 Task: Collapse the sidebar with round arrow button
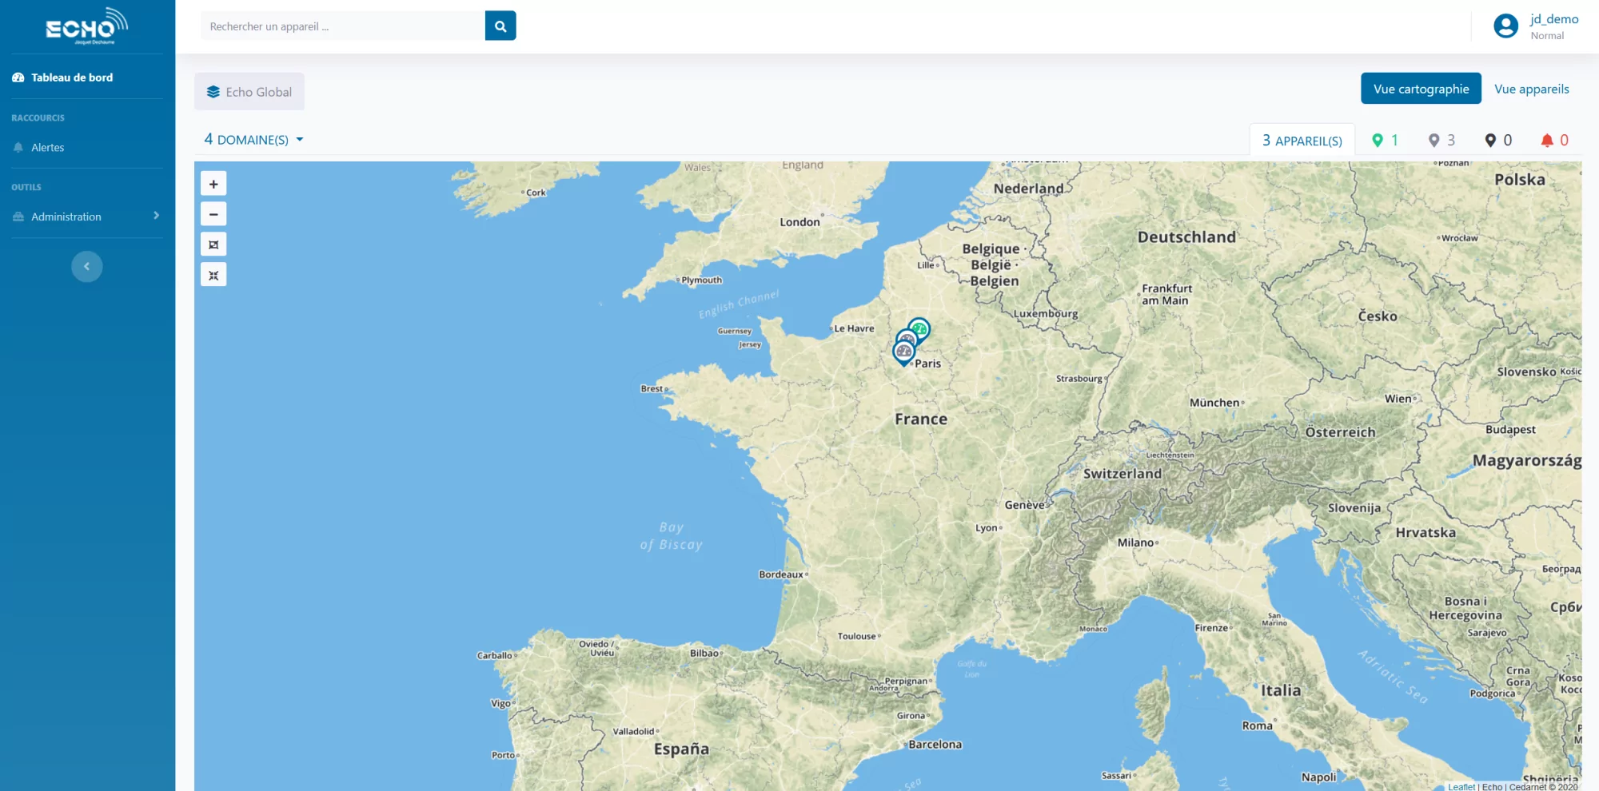tap(86, 266)
